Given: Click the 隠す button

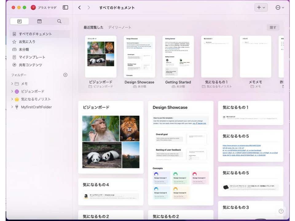Looking at the screenshot, I should tap(273, 27).
